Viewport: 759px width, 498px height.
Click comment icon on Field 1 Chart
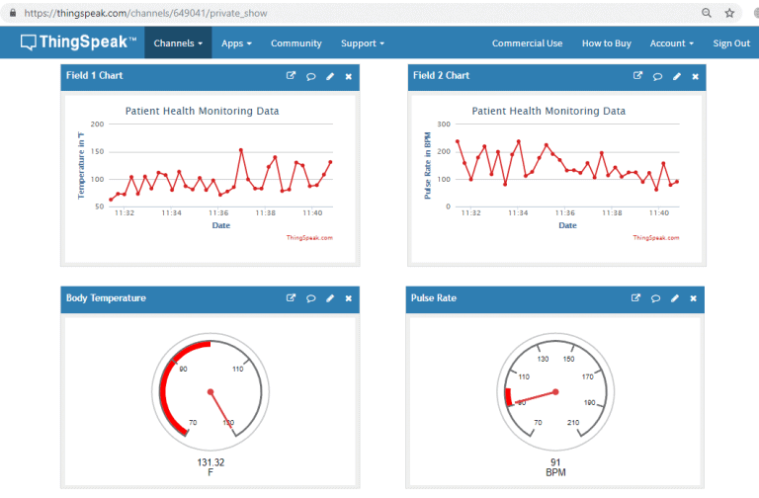[x=310, y=76]
